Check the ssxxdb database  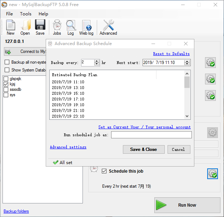point(6,89)
